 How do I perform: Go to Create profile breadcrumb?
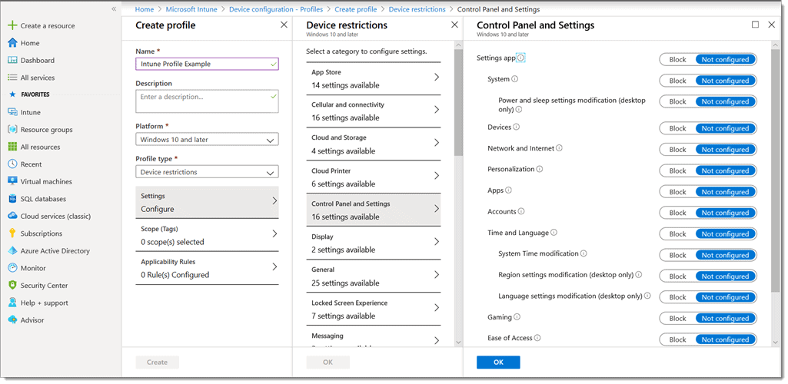(x=357, y=9)
